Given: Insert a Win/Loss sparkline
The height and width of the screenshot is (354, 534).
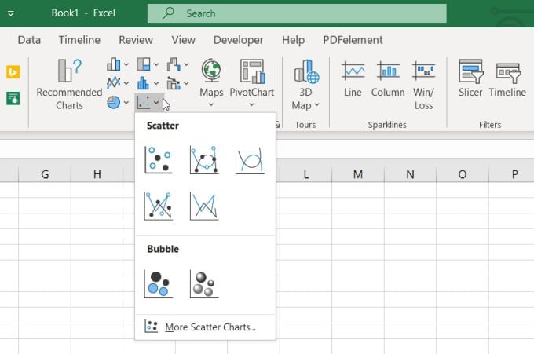Looking at the screenshot, I should coord(423,84).
